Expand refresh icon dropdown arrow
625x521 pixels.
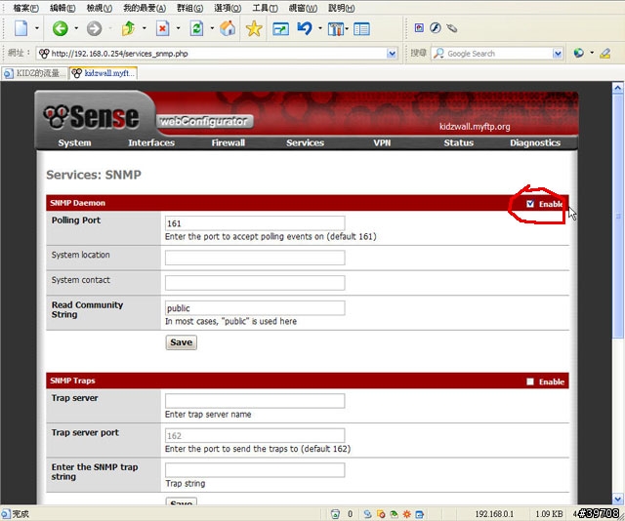tap(212, 28)
